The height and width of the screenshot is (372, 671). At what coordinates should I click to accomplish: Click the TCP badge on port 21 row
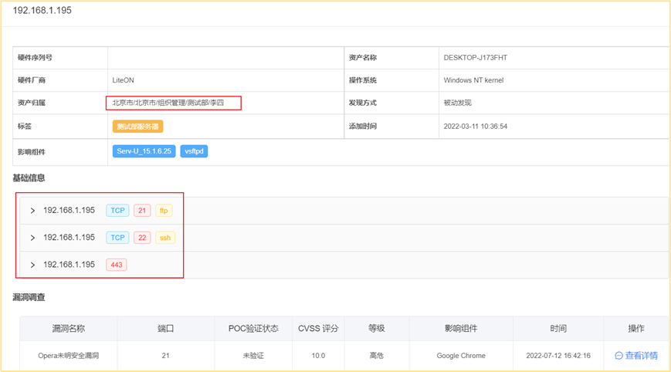pos(117,211)
